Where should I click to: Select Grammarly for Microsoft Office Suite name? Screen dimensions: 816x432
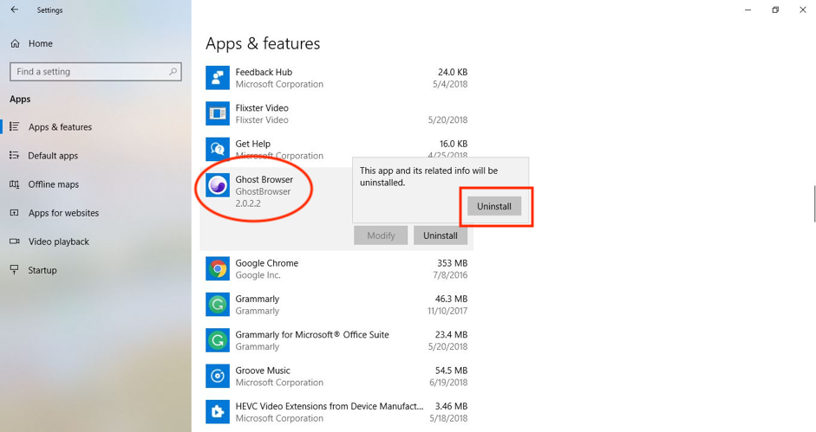[x=312, y=335]
